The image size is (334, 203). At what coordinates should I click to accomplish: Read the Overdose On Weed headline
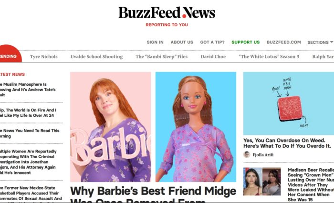(x=287, y=143)
